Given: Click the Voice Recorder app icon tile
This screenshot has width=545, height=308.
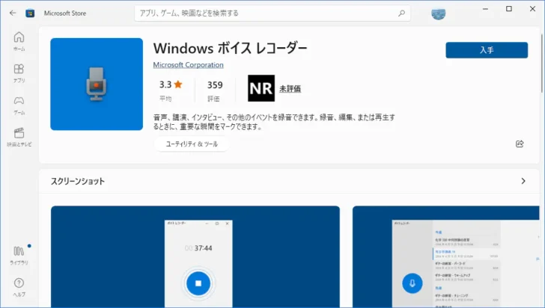Looking at the screenshot, I should point(97,84).
